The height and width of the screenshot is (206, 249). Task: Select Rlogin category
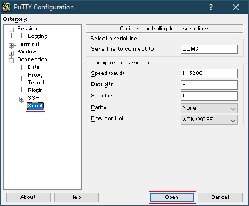(x=35, y=90)
